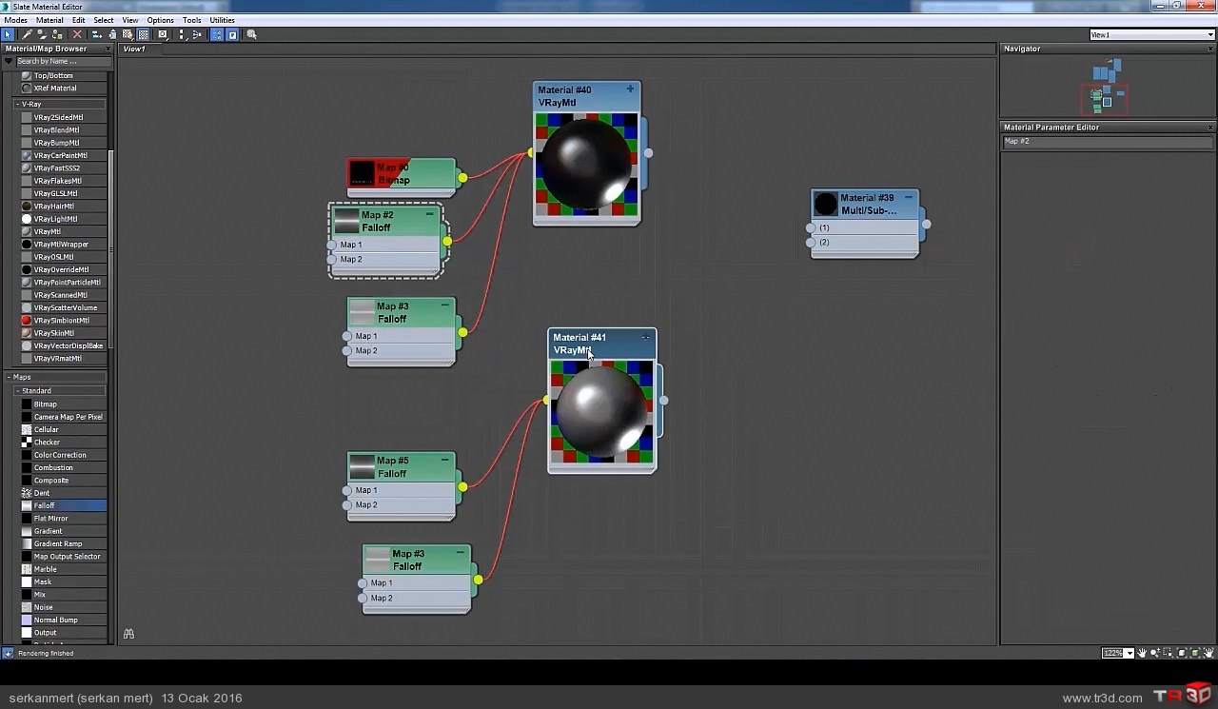Open the Options menu

click(x=160, y=20)
